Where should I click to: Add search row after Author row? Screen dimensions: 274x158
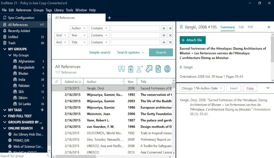pyautogui.click(x=164, y=28)
